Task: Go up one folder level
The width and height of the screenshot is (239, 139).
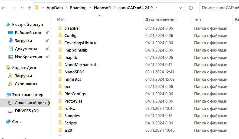Action: tap(29, 8)
